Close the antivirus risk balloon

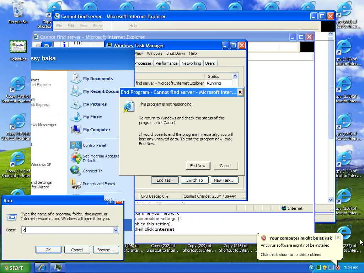tap(338, 237)
